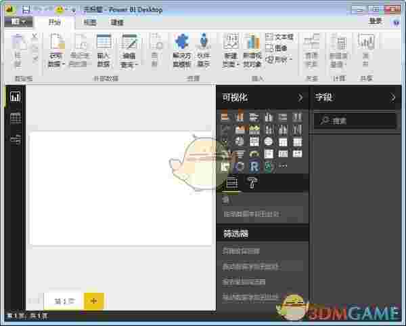
Task: Collapse the 字段 pane with chevron
Action: click(393, 98)
